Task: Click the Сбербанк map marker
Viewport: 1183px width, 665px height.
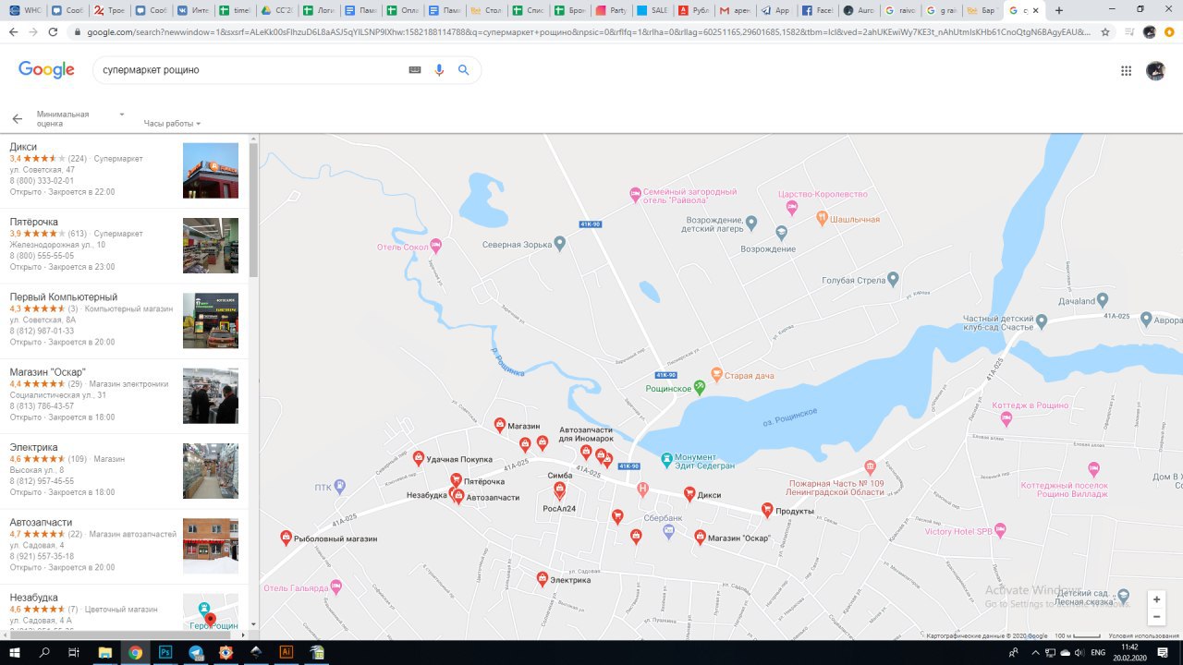Action: tap(669, 530)
